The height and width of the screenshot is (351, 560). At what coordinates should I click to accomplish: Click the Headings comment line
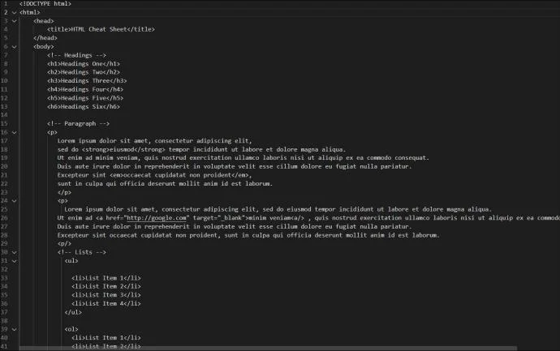[x=82, y=55]
